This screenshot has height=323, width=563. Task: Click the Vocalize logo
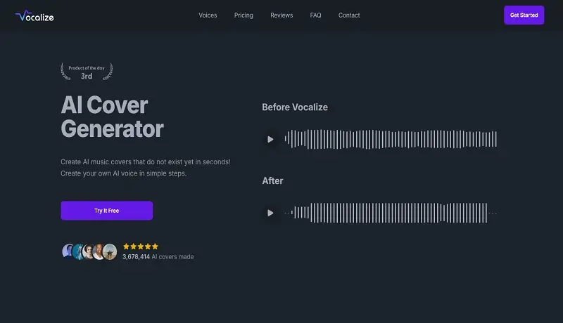(36, 15)
